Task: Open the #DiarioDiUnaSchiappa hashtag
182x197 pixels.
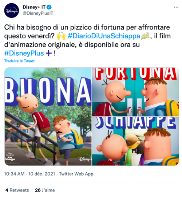Action: [104, 36]
